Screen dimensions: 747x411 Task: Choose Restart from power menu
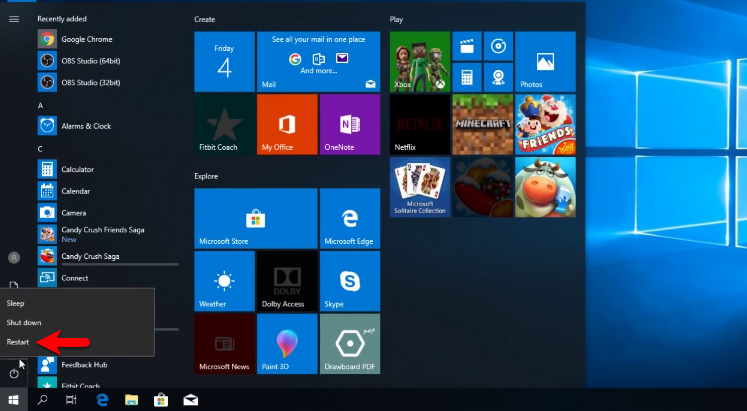click(77, 342)
